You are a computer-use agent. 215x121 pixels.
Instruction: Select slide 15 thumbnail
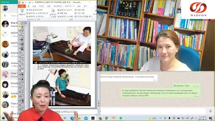click(22, 53)
